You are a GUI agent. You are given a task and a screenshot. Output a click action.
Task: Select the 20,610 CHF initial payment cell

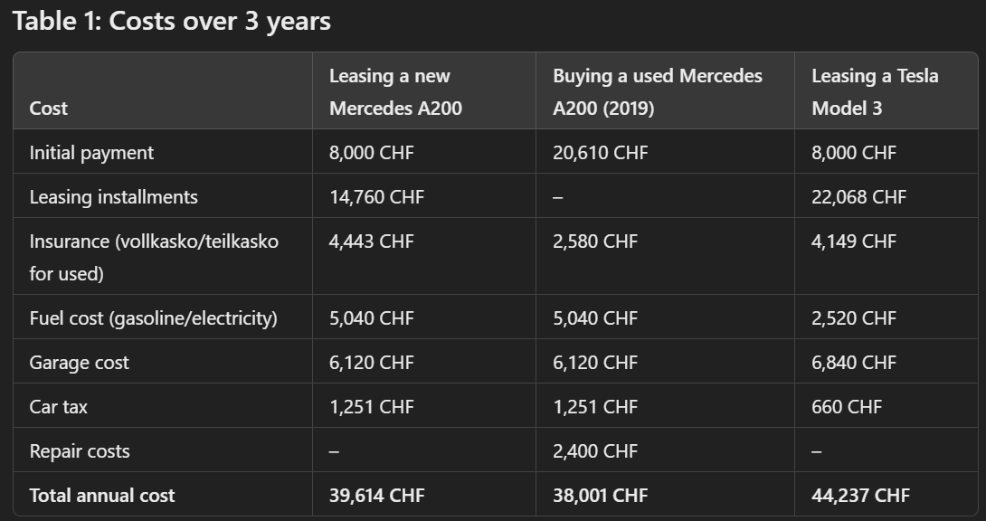coord(600,153)
